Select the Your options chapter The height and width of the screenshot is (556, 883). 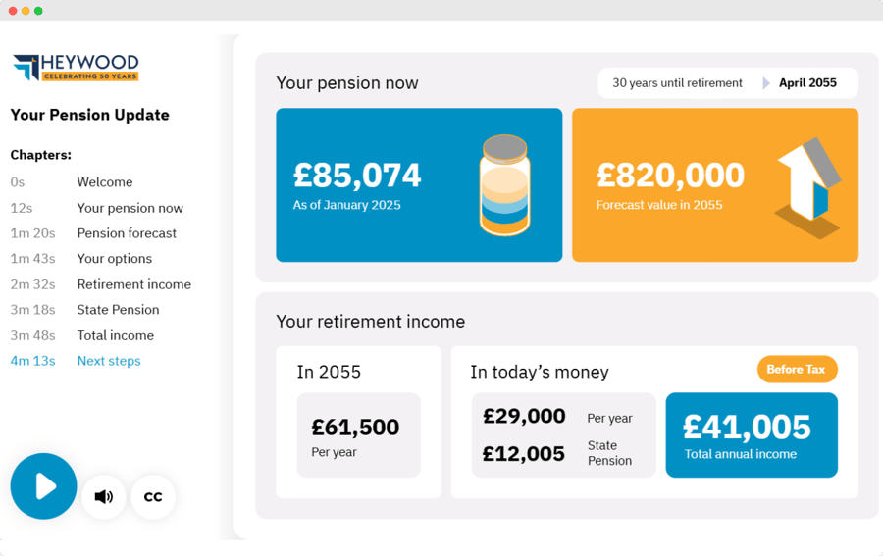115,259
